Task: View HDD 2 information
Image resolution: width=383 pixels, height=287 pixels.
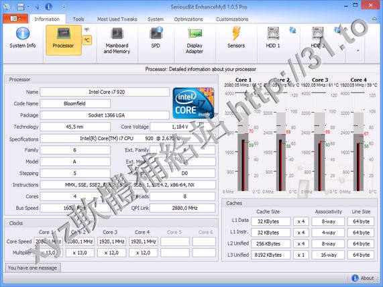Action: pyautogui.click(x=317, y=38)
